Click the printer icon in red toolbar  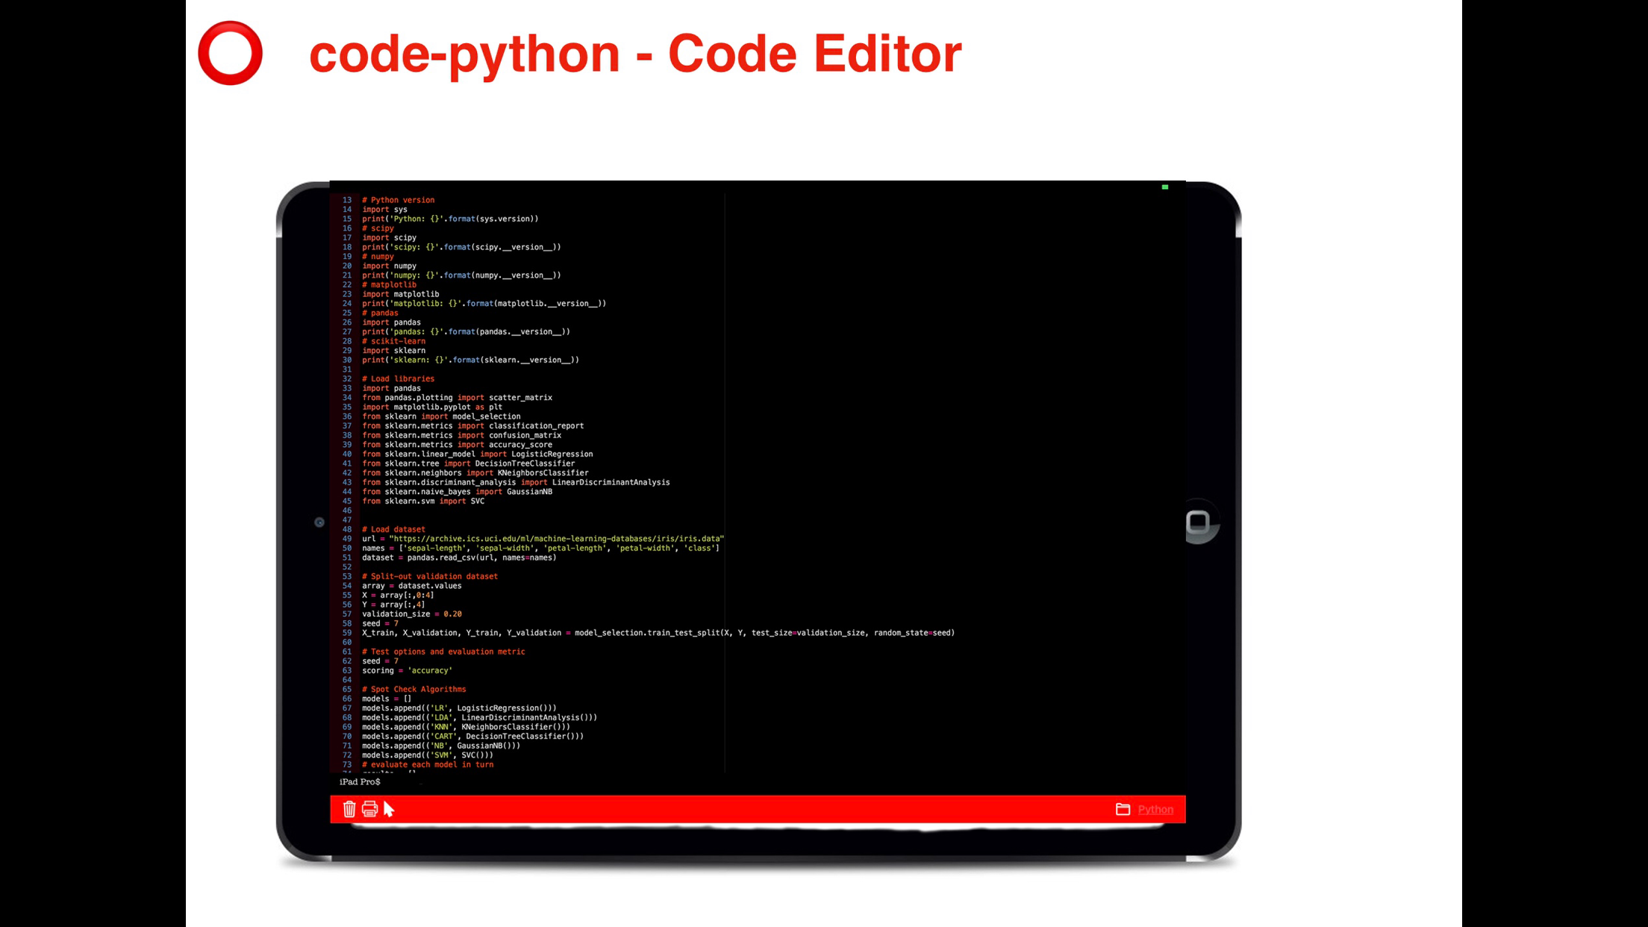coord(369,809)
